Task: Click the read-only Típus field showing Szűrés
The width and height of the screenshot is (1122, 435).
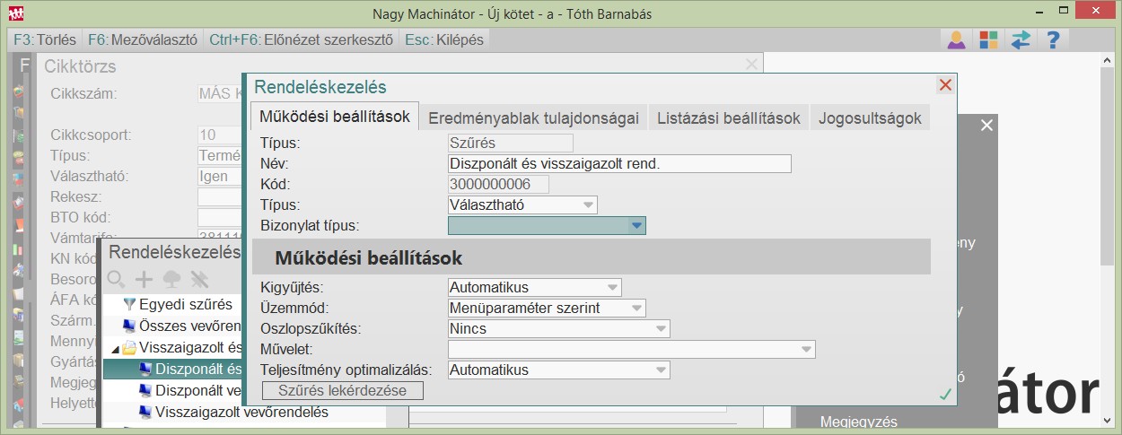Action: (x=510, y=143)
